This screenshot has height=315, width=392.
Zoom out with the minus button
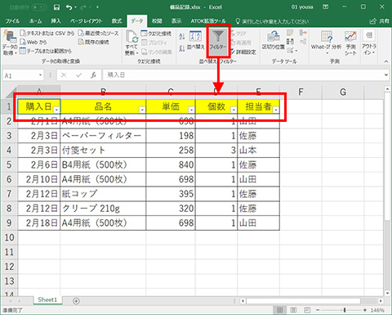(x=318, y=310)
